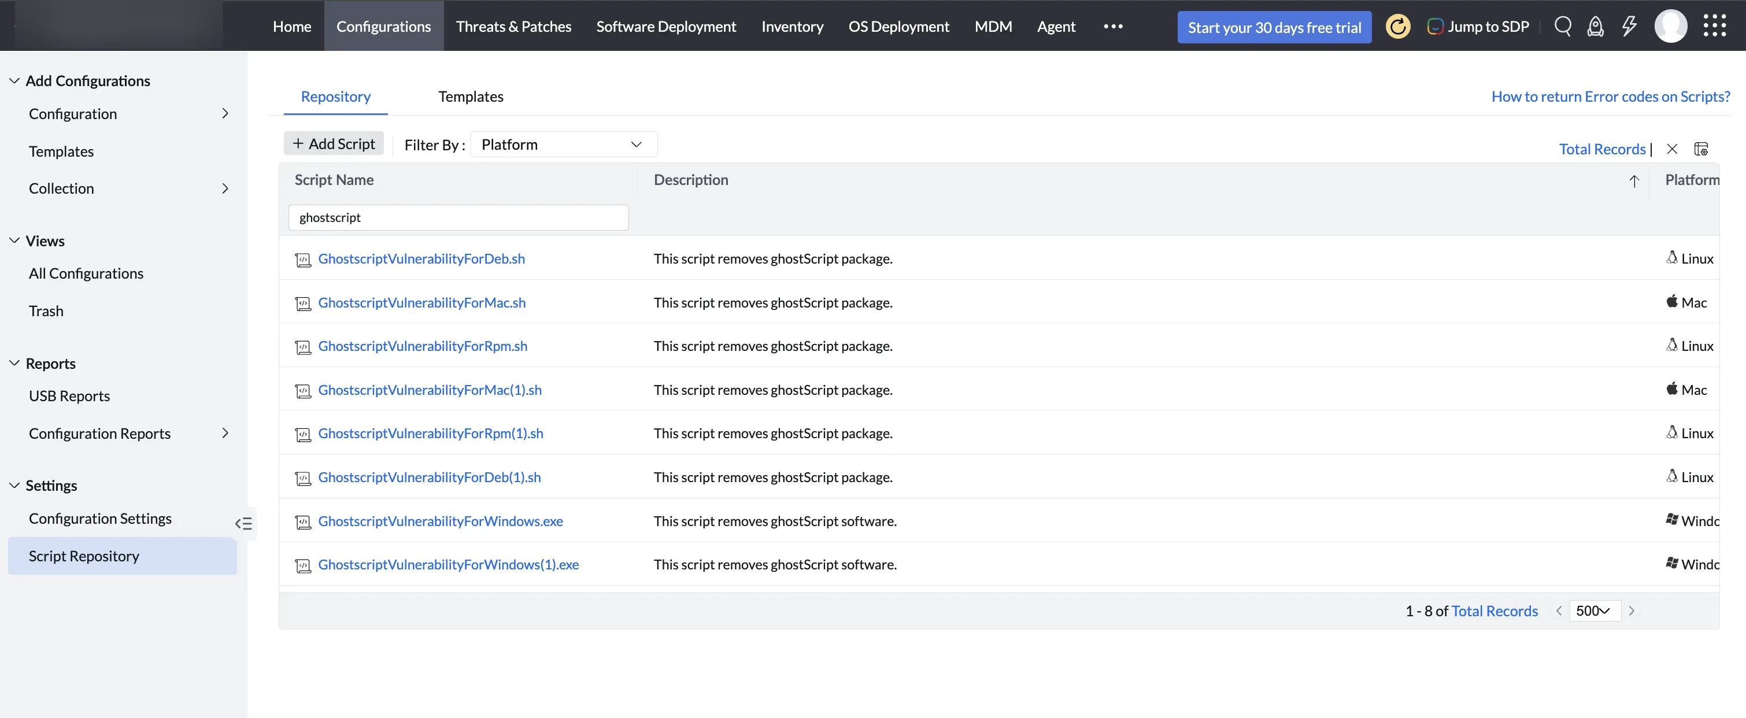Open the OS Deployment menu
The image size is (1746, 718).
pyautogui.click(x=898, y=27)
